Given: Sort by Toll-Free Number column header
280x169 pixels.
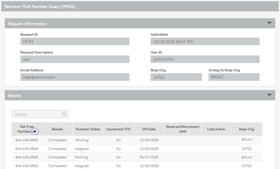Looking at the screenshot, I should [x=27, y=129].
